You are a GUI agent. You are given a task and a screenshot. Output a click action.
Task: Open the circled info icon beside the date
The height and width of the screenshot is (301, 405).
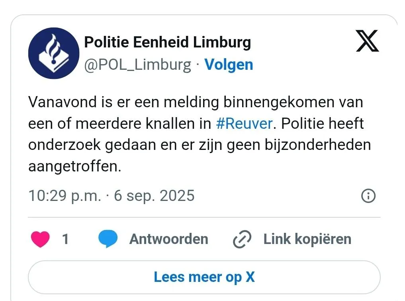coord(368,196)
